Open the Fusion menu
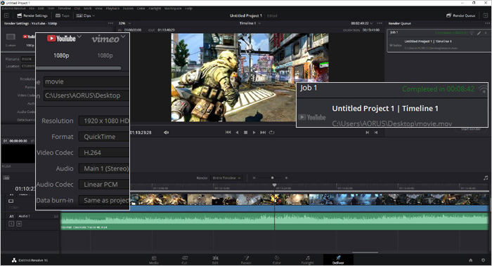Screen dimensions: 492x266 128,8
